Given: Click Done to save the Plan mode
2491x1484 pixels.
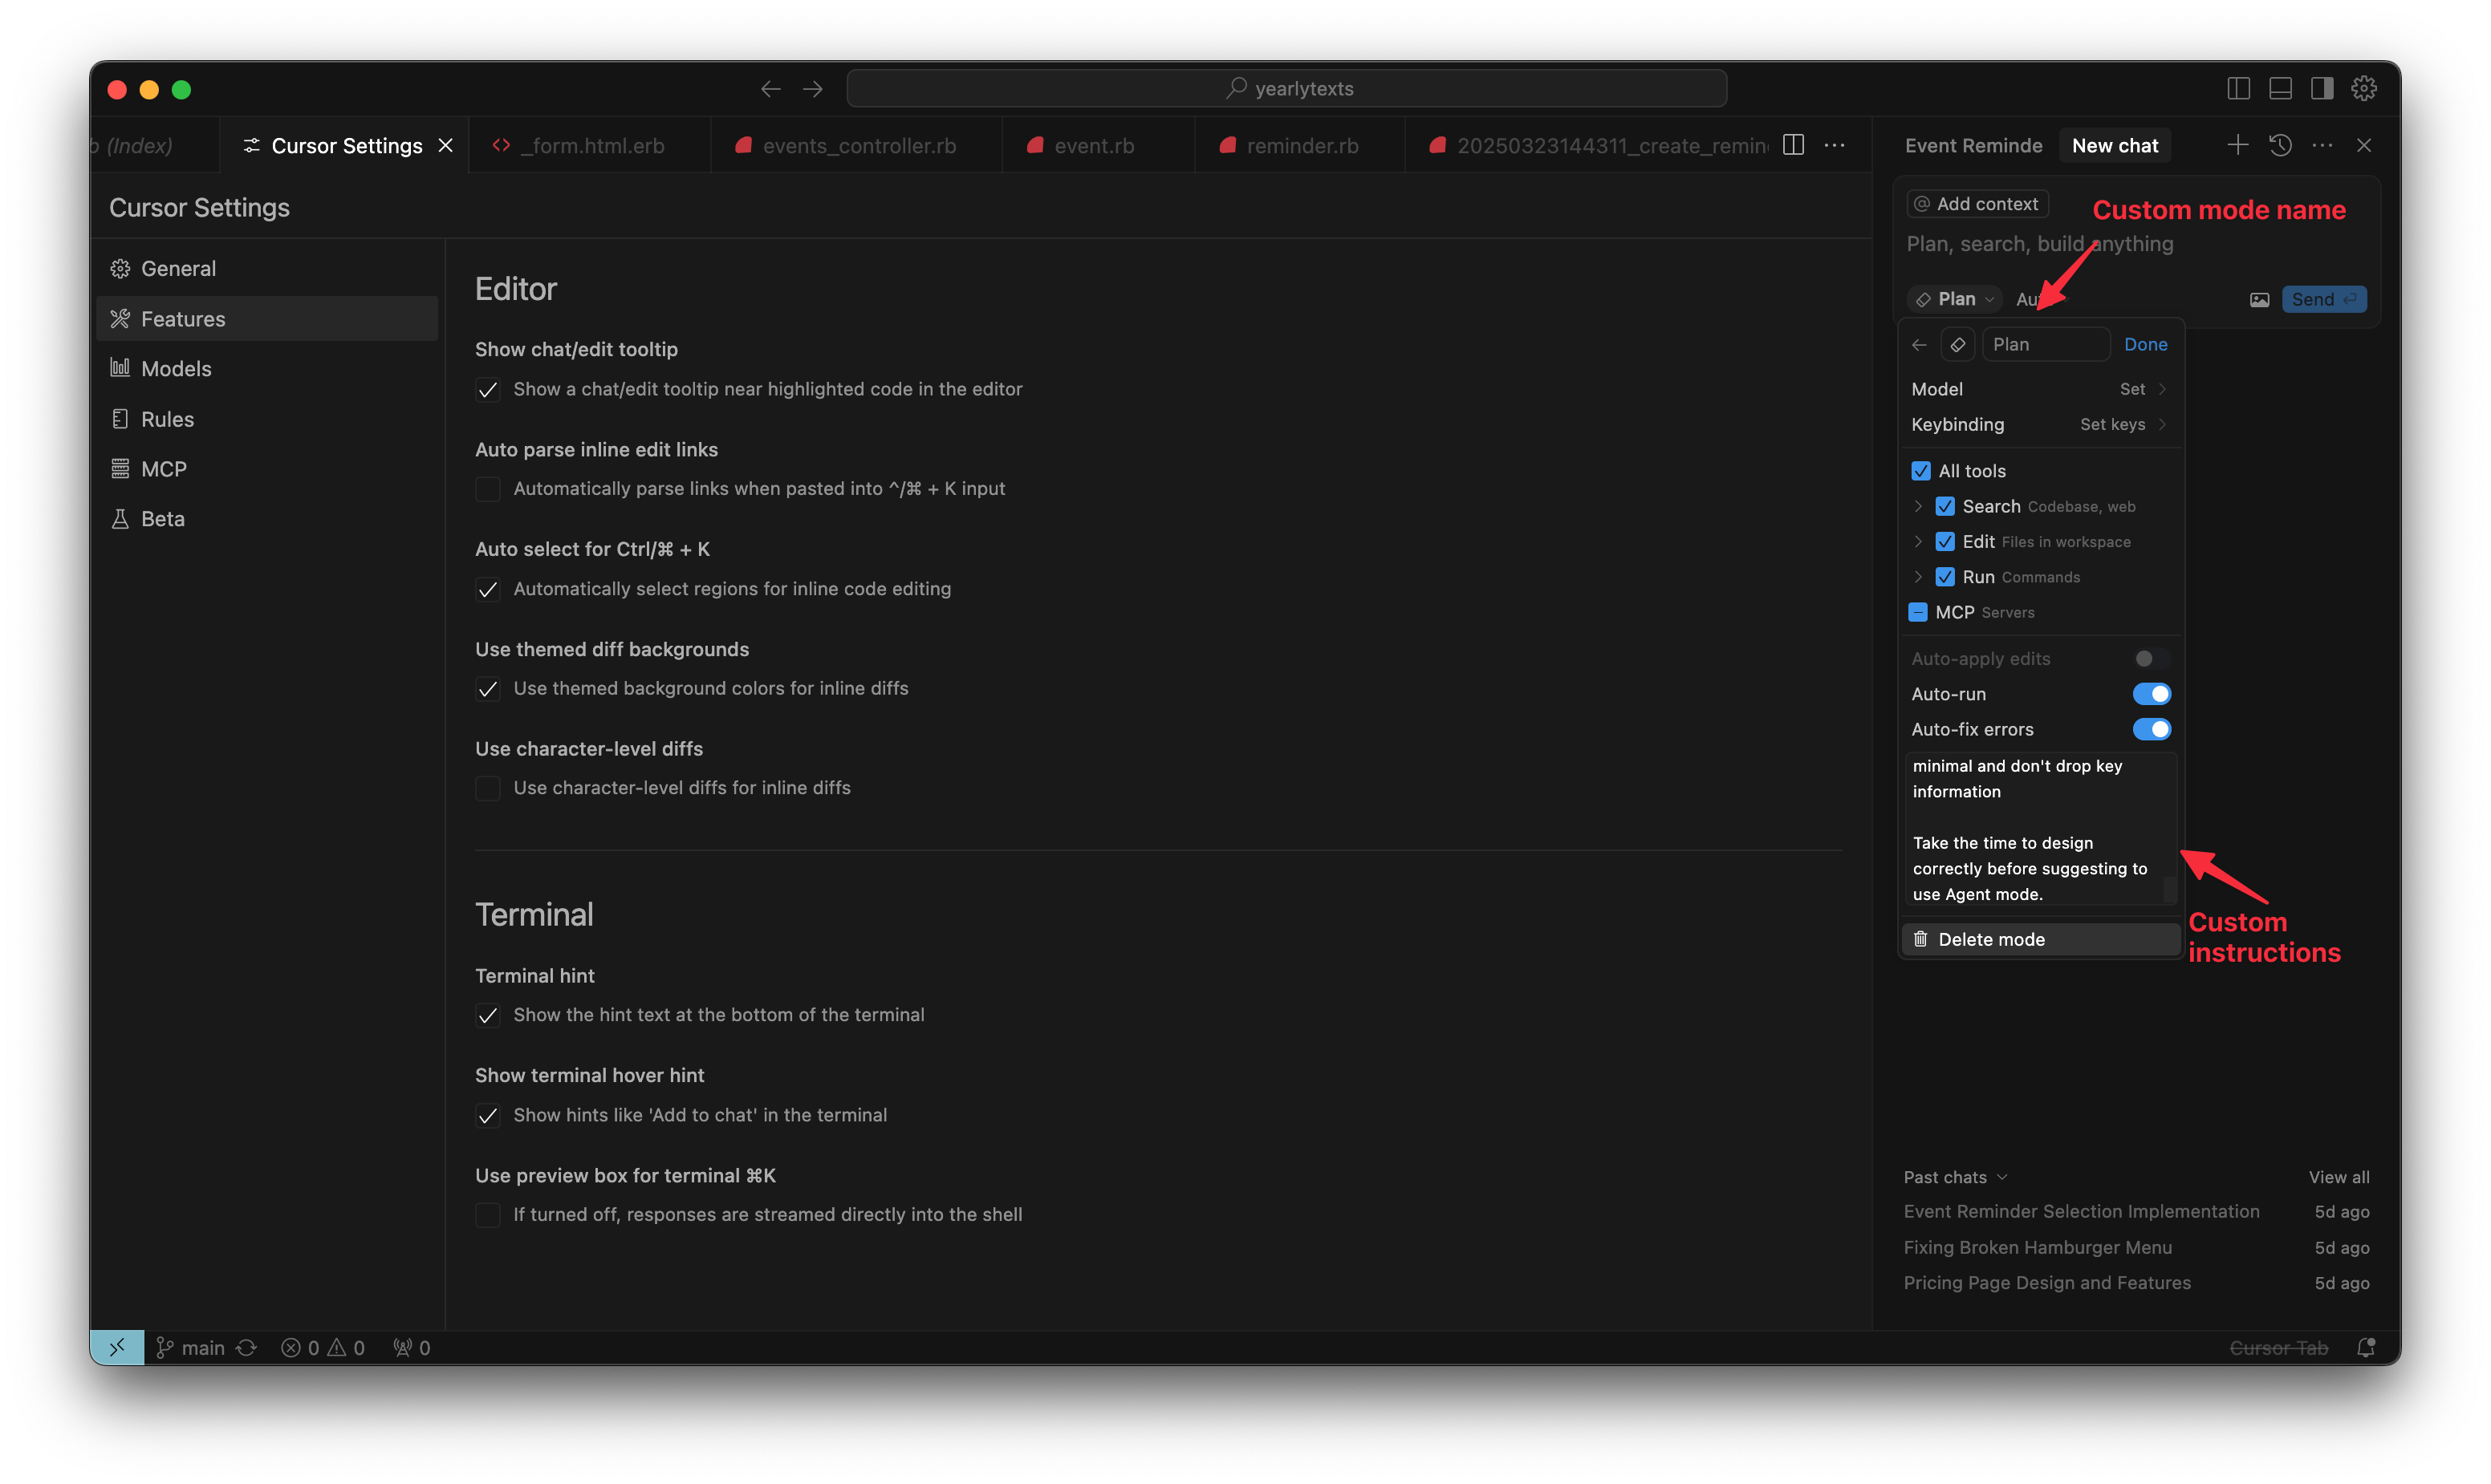Looking at the screenshot, I should tap(2145, 344).
